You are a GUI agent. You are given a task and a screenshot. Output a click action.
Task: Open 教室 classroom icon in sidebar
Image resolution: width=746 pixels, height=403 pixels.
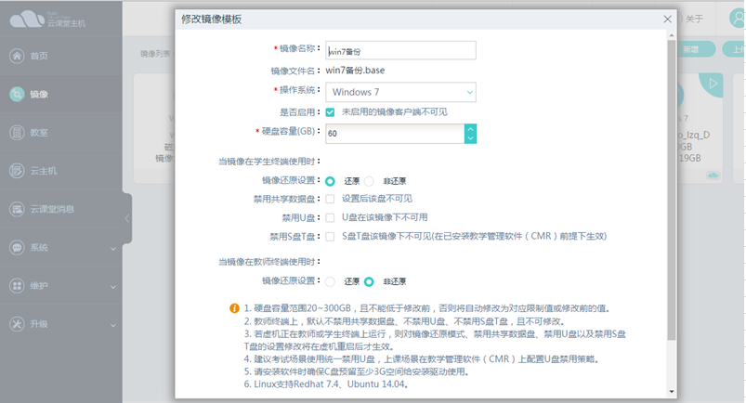[16, 132]
